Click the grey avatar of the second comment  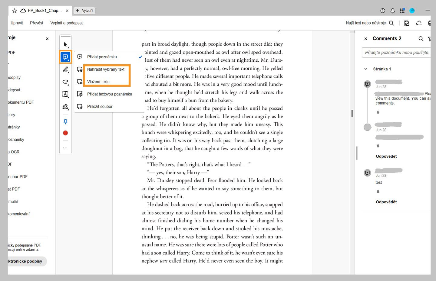[367, 127]
